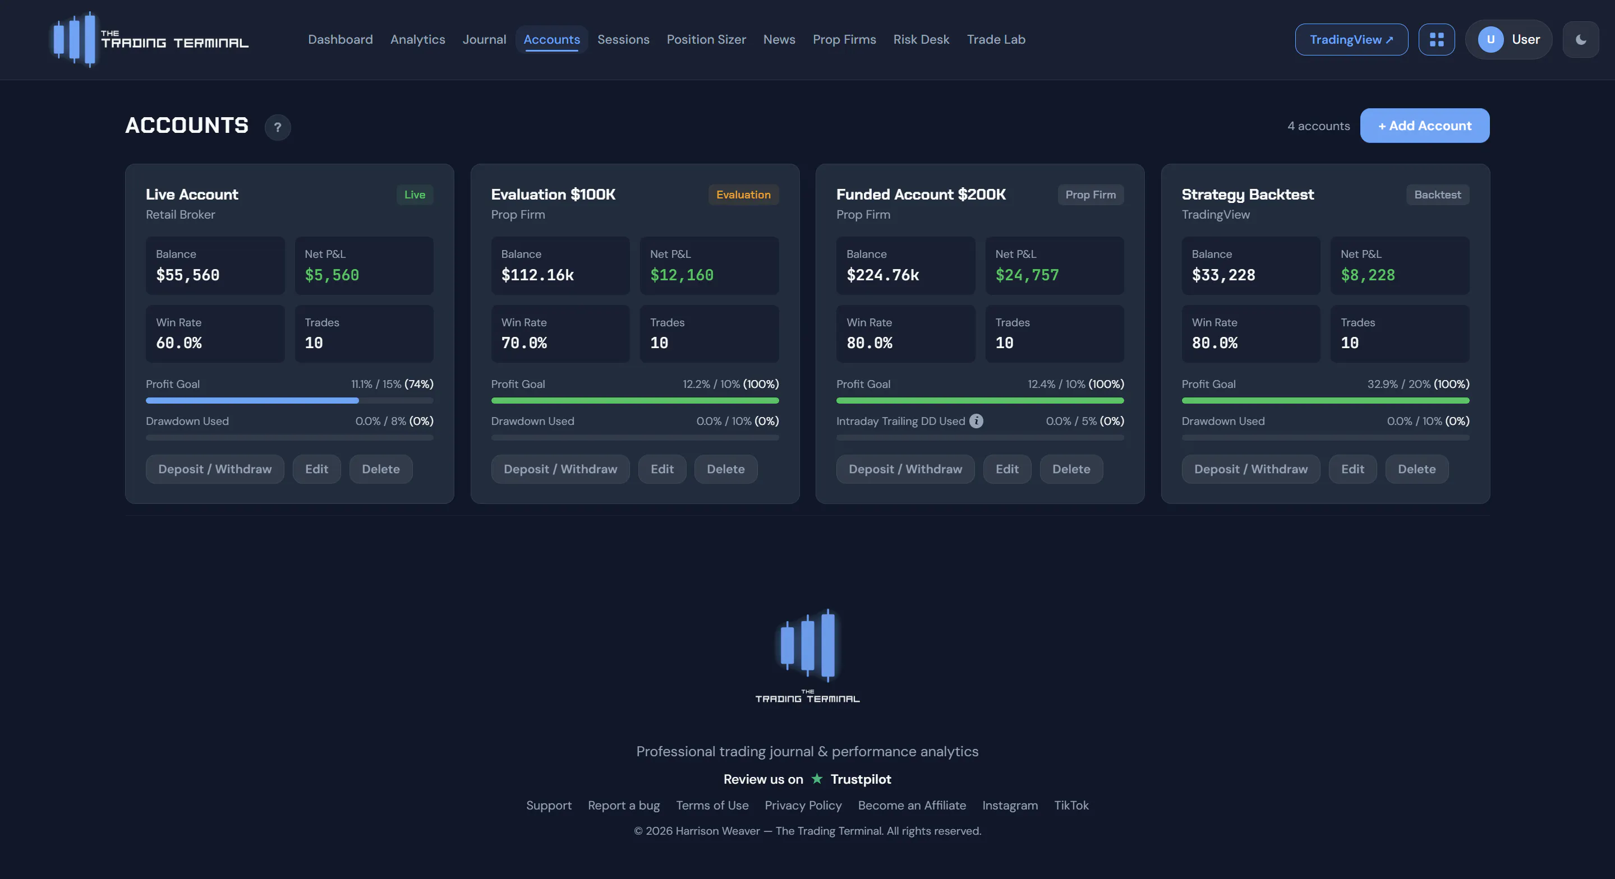Open the Journal tab
This screenshot has height=879, width=1615.
coord(484,39)
